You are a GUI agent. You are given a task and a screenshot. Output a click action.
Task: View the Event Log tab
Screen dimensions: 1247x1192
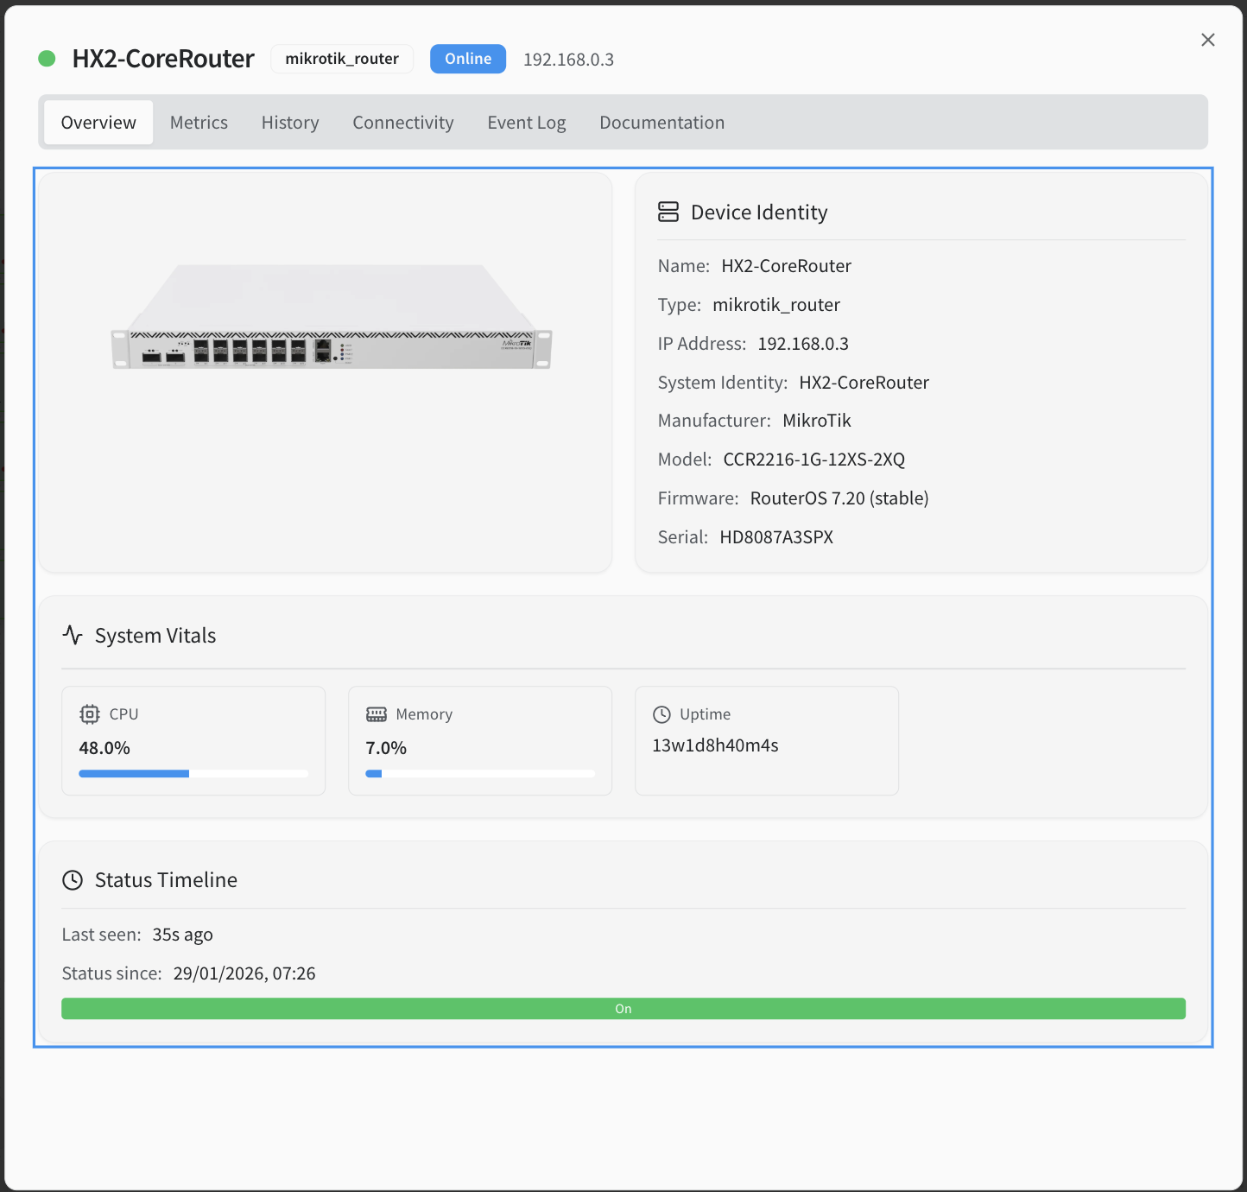tap(526, 123)
